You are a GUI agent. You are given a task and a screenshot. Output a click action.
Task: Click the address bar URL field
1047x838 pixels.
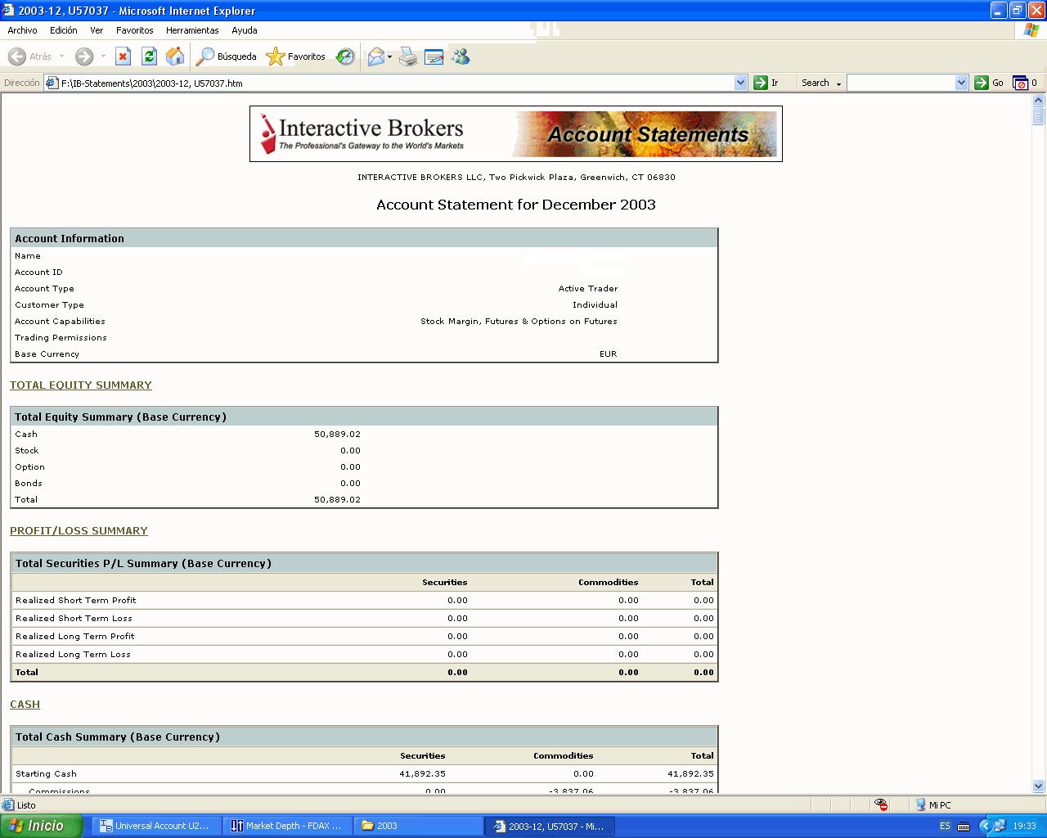[397, 83]
